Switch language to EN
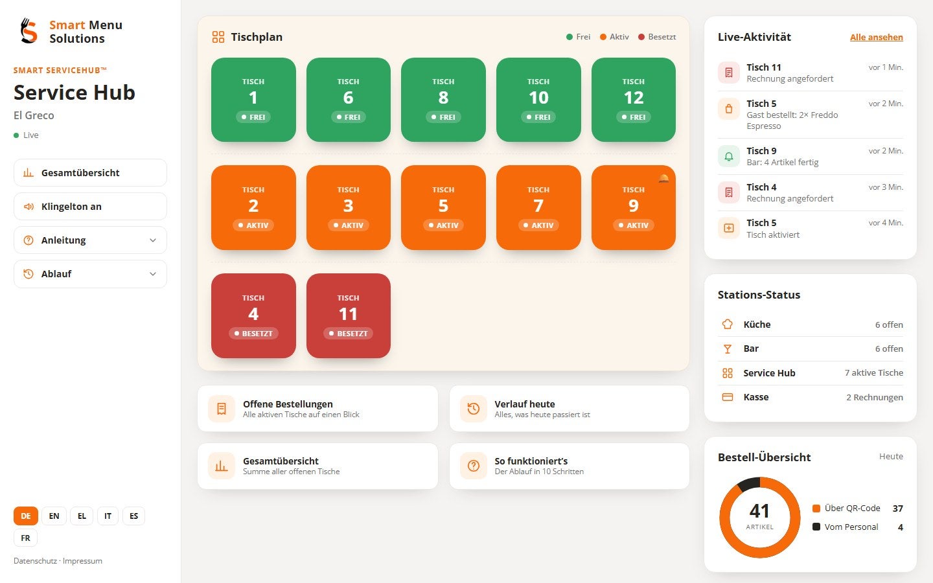The width and height of the screenshot is (933, 583). [54, 516]
